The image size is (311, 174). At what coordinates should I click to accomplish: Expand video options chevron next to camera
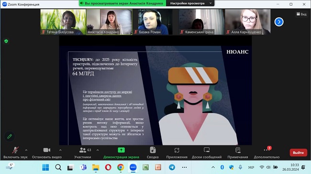[60, 150]
